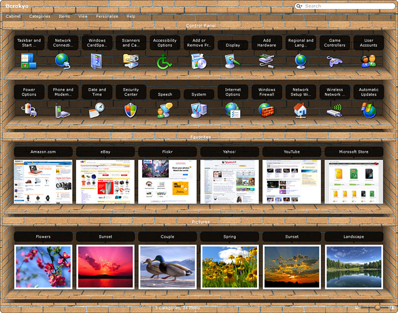Click the Amazon.com label
398x313 pixels.
pos(43,152)
